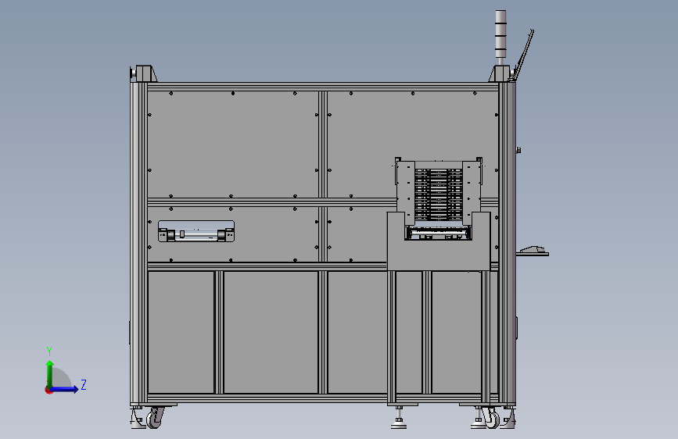Click the red origin ball of the triad
The width and height of the screenshot is (678, 439).
48,390
